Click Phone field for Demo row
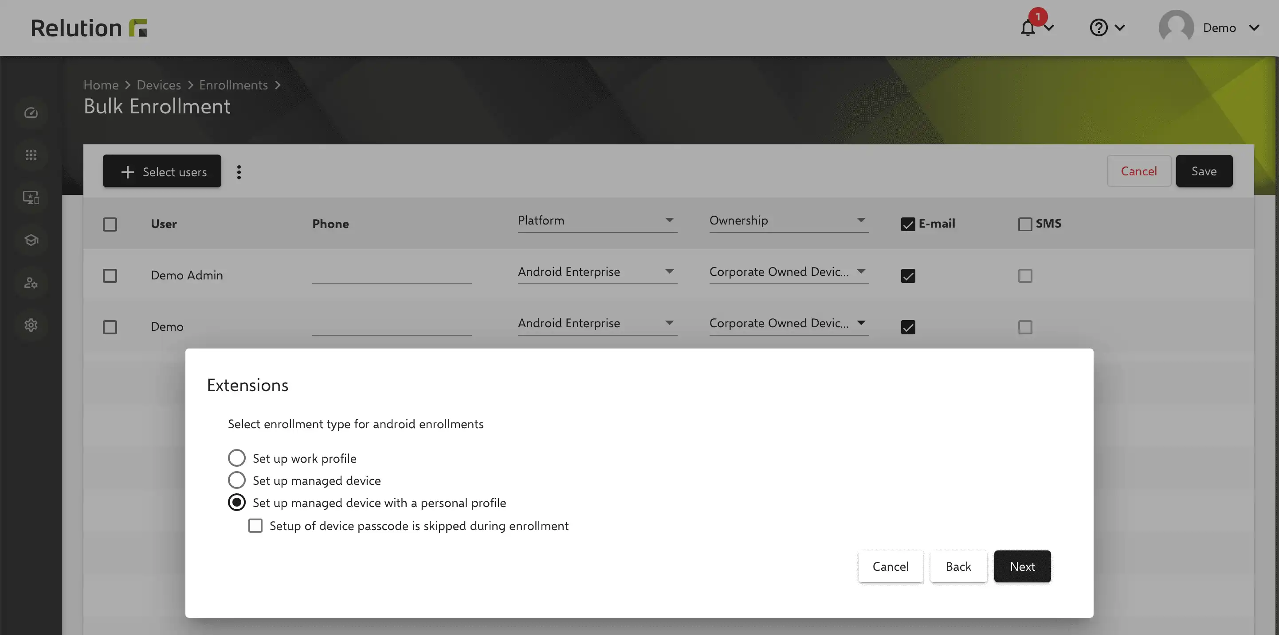1279x635 pixels. pyautogui.click(x=392, y=324)
